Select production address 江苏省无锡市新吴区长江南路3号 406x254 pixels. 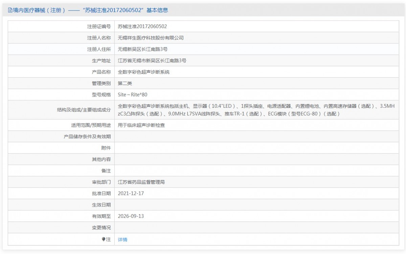click(152, 61)
